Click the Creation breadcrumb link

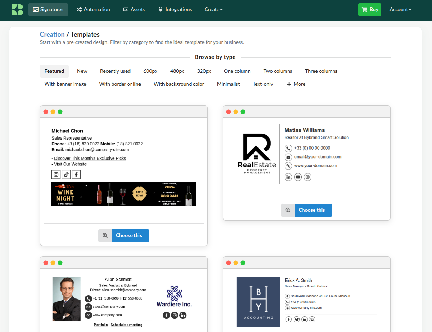click(x=52, y=35)
